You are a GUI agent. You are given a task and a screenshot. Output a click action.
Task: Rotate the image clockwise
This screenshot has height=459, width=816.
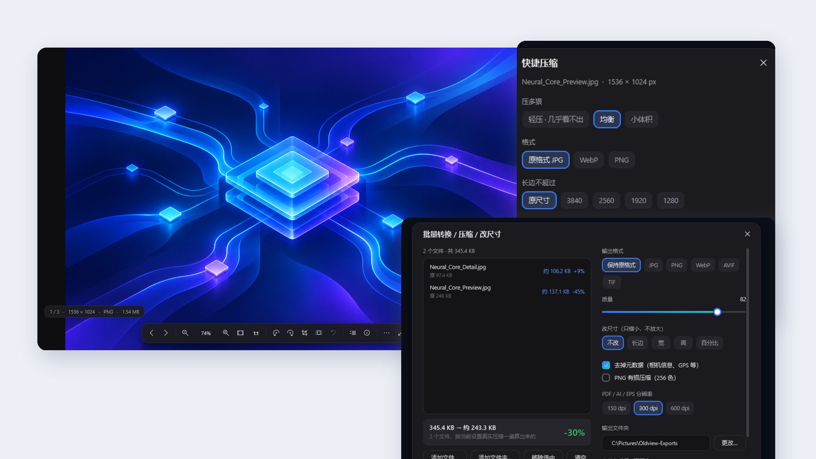290,333
